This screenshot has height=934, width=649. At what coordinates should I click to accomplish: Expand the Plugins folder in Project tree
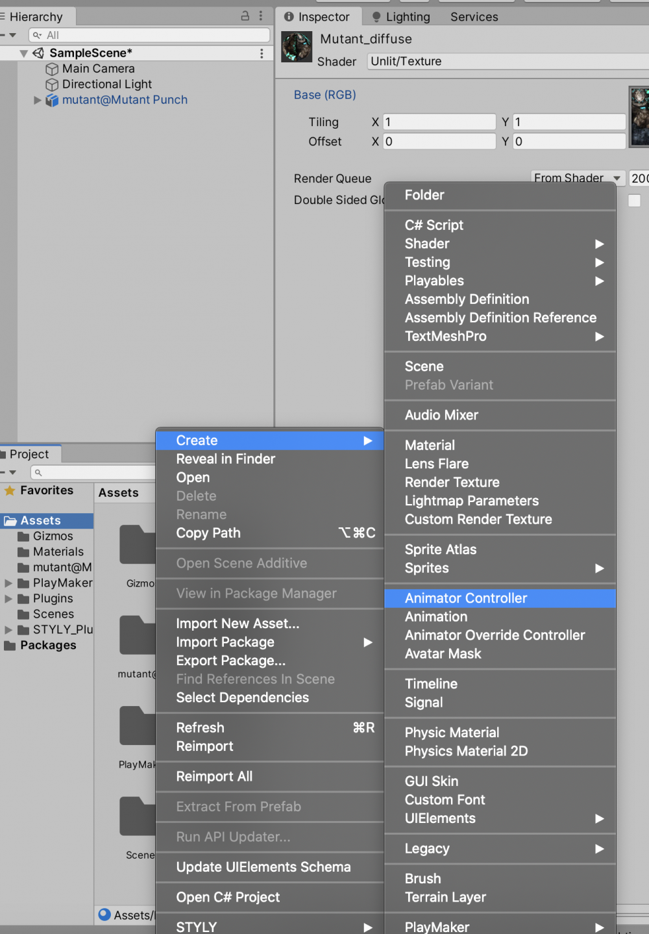click(x=8, y=599)
